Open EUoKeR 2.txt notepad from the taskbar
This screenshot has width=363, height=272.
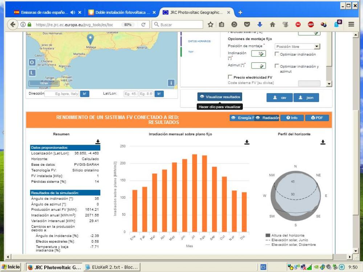[x=112, y=267]
